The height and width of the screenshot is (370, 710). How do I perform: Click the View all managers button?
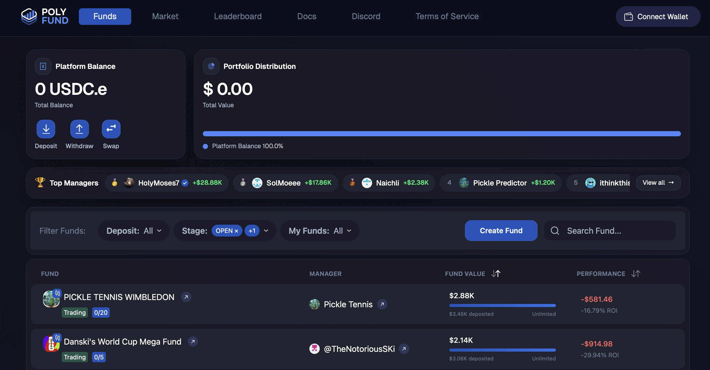(x=658, y=183)
